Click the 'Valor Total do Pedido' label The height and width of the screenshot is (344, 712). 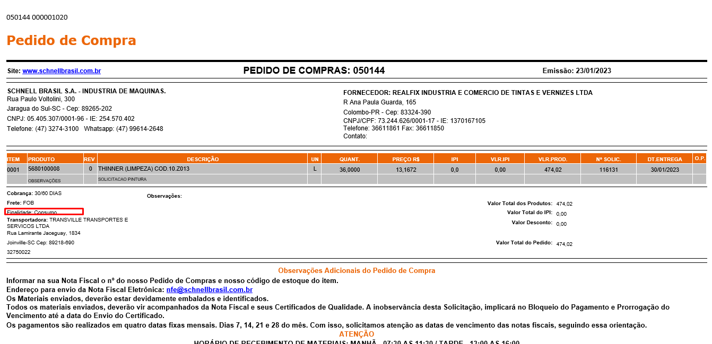(524, 243)
